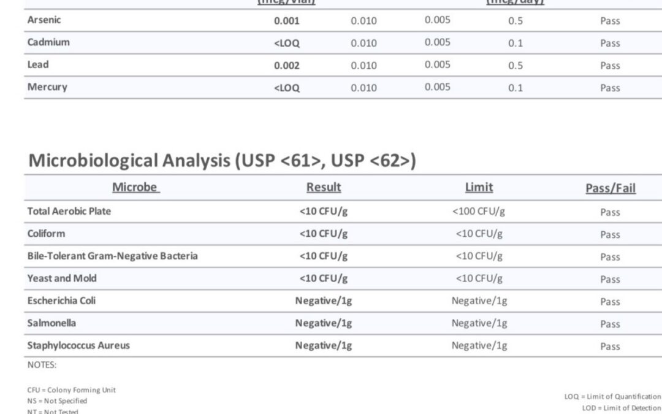662x414 pixels.
Task: Click the Lead result value 0.002
Action: coord(287,66)
